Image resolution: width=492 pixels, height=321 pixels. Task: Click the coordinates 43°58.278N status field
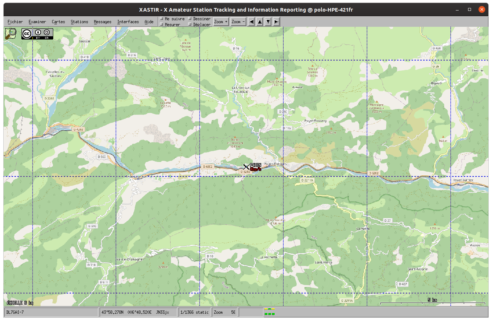pos(139,312)
